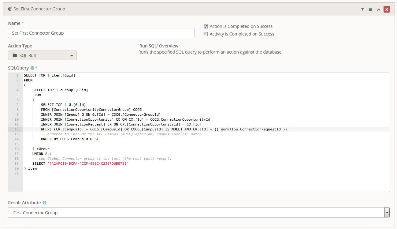Click the ORDER BY COCG.CampusId DESC line
This screenshot has width=397, height=229.
coord(70,139)
